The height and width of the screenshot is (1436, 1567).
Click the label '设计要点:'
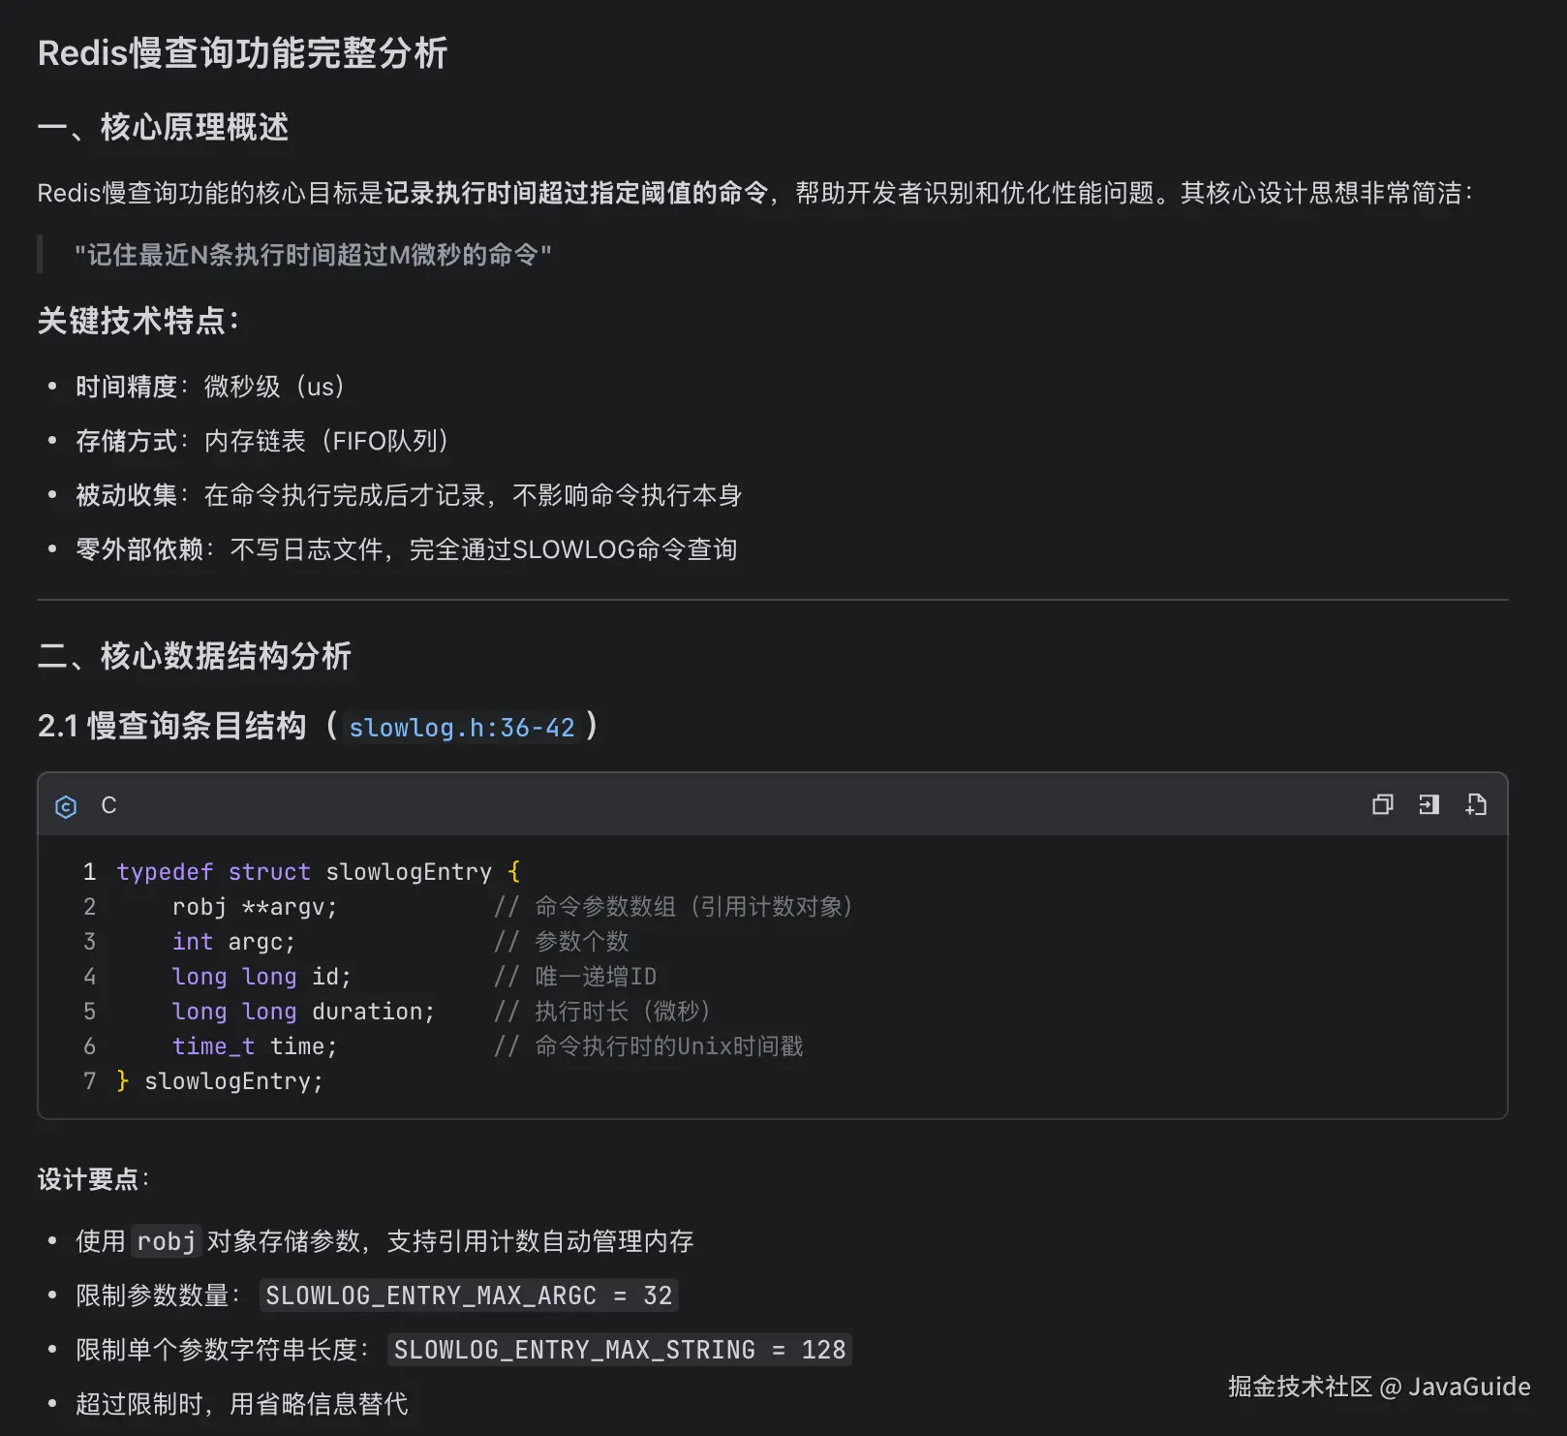pos(93,1179)
